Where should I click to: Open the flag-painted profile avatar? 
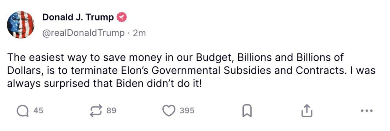(x=21, y=25)
